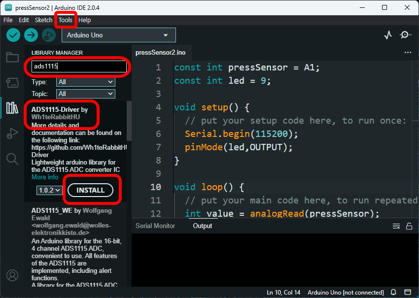
Task: Click the ads1115 library search field
Action: tap(79, 66)
